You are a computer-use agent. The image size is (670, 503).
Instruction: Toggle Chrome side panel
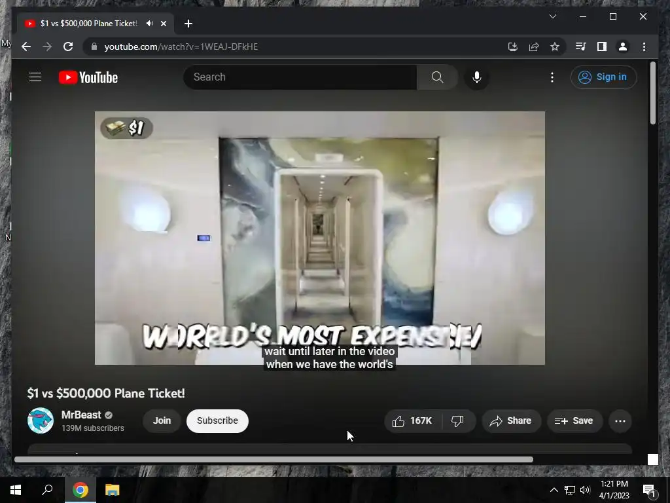pyautogui.click(x=602, y=47)
